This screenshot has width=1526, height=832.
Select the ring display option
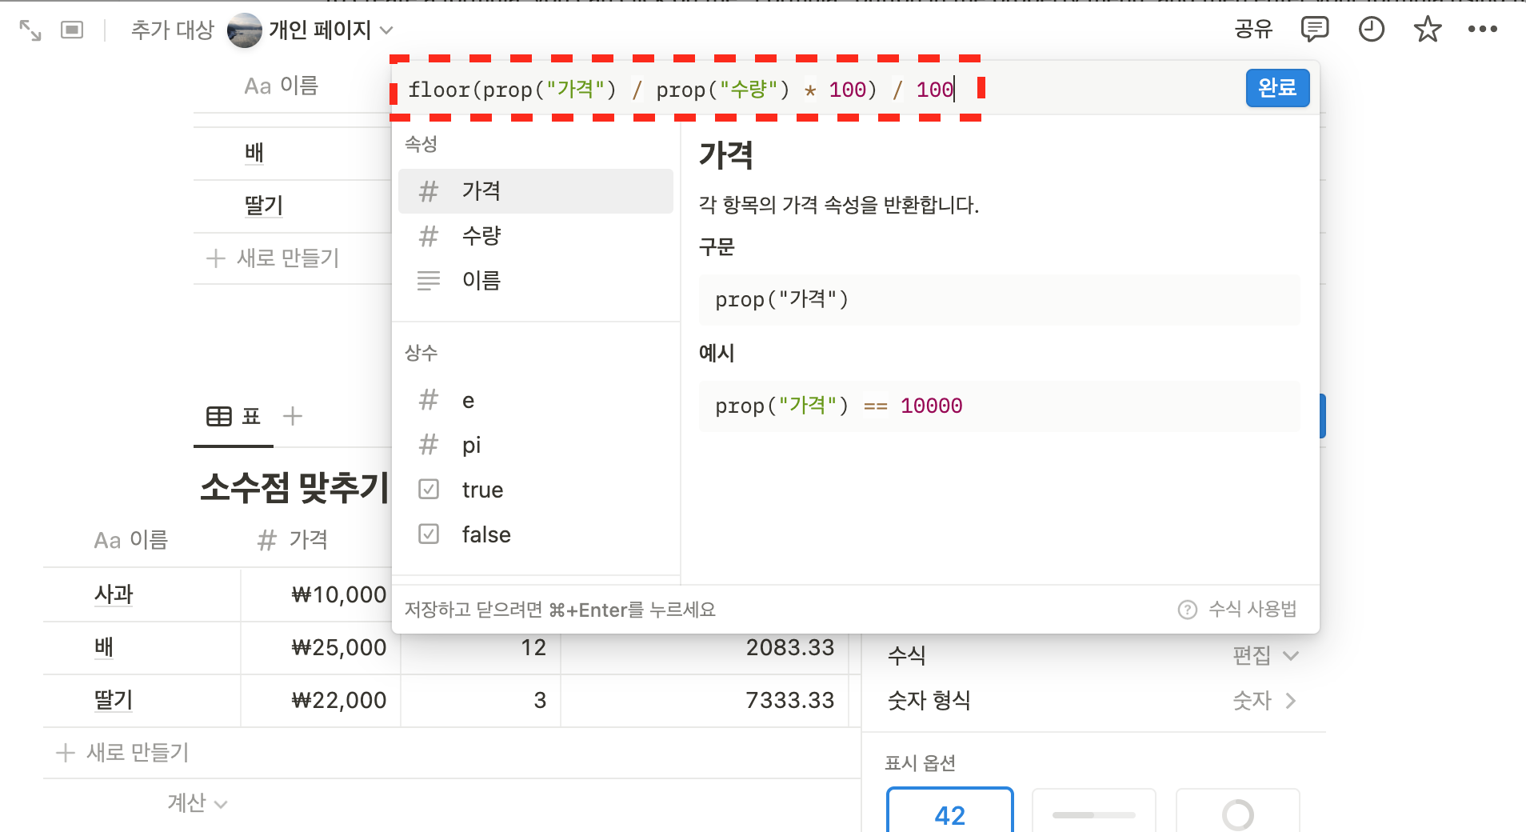(1237, 814)
